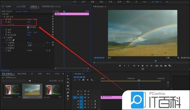Reset the Rotation parameter

[x=53, y=29]
